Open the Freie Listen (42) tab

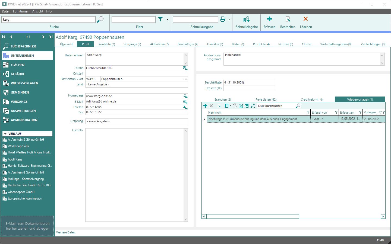[266, 99]
